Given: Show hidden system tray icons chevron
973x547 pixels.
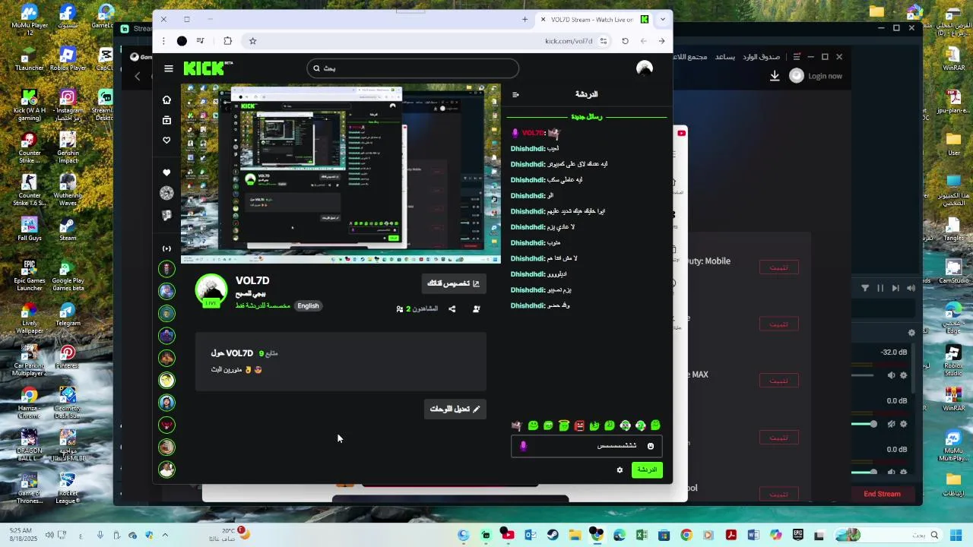Looking at the screenshot, I should 165,536.
